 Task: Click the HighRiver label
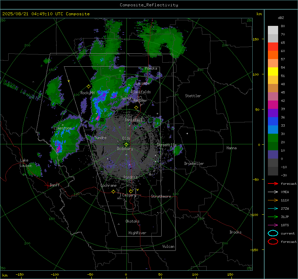pos(137,233)
